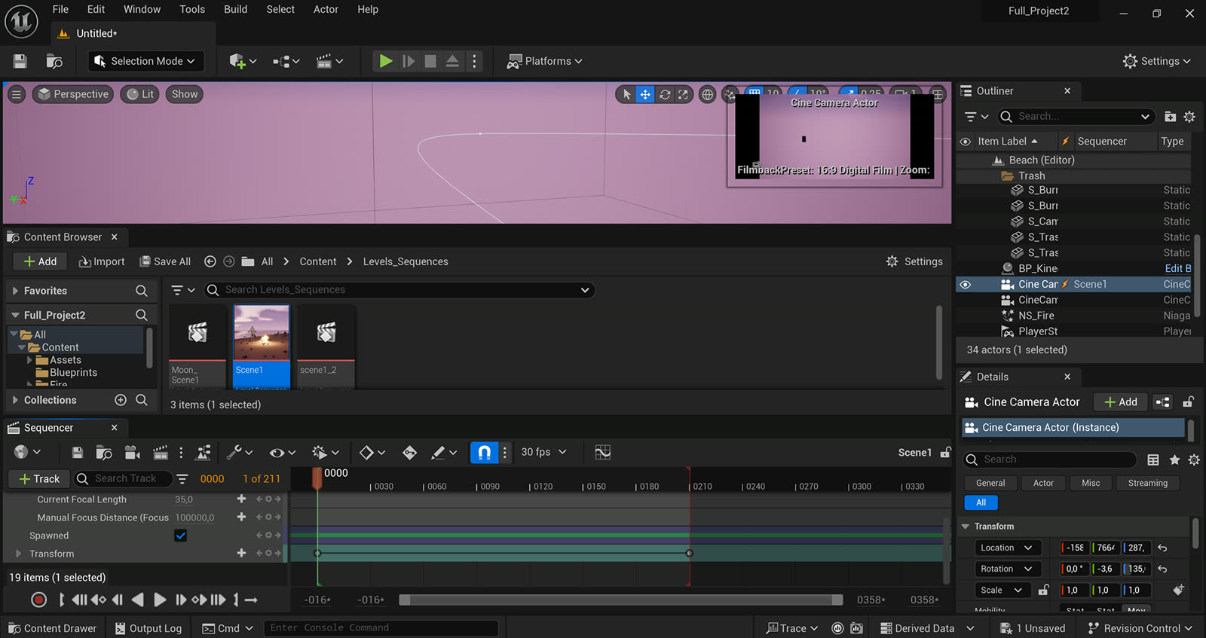Collapse the Full_Project2 tree section
The height and width of the screenshot is (638, 1206).
(x=15, y=315)
